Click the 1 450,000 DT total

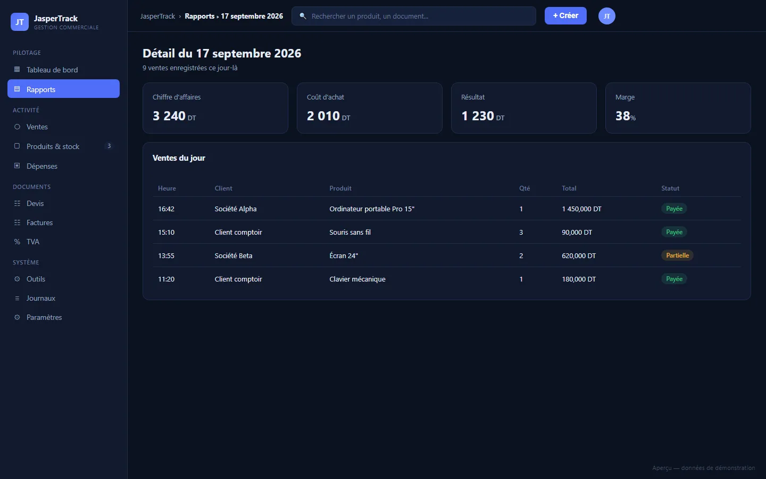581,209
